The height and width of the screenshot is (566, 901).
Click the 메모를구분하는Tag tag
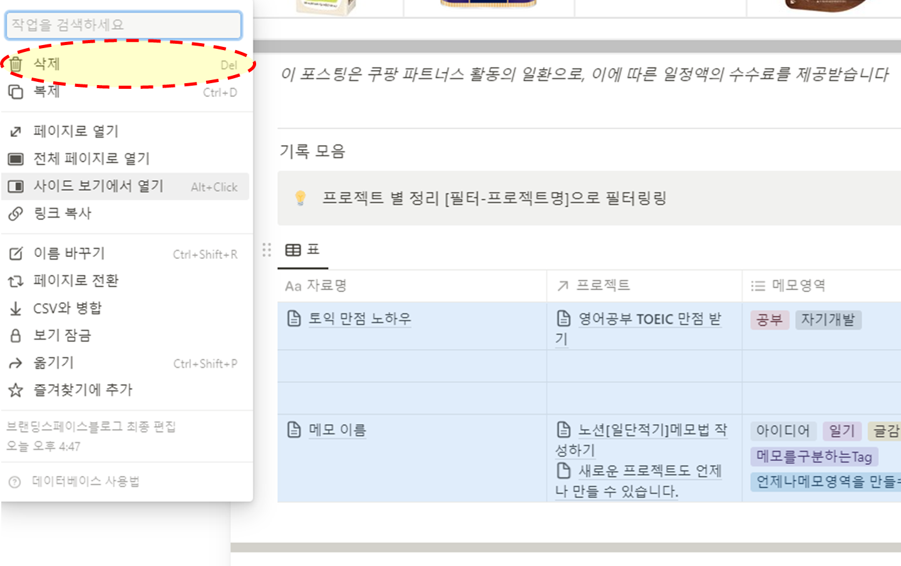[814, 457]
